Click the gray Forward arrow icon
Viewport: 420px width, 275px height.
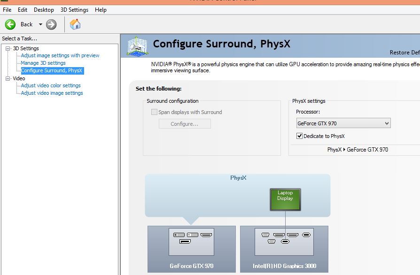[x=51, y=24]
